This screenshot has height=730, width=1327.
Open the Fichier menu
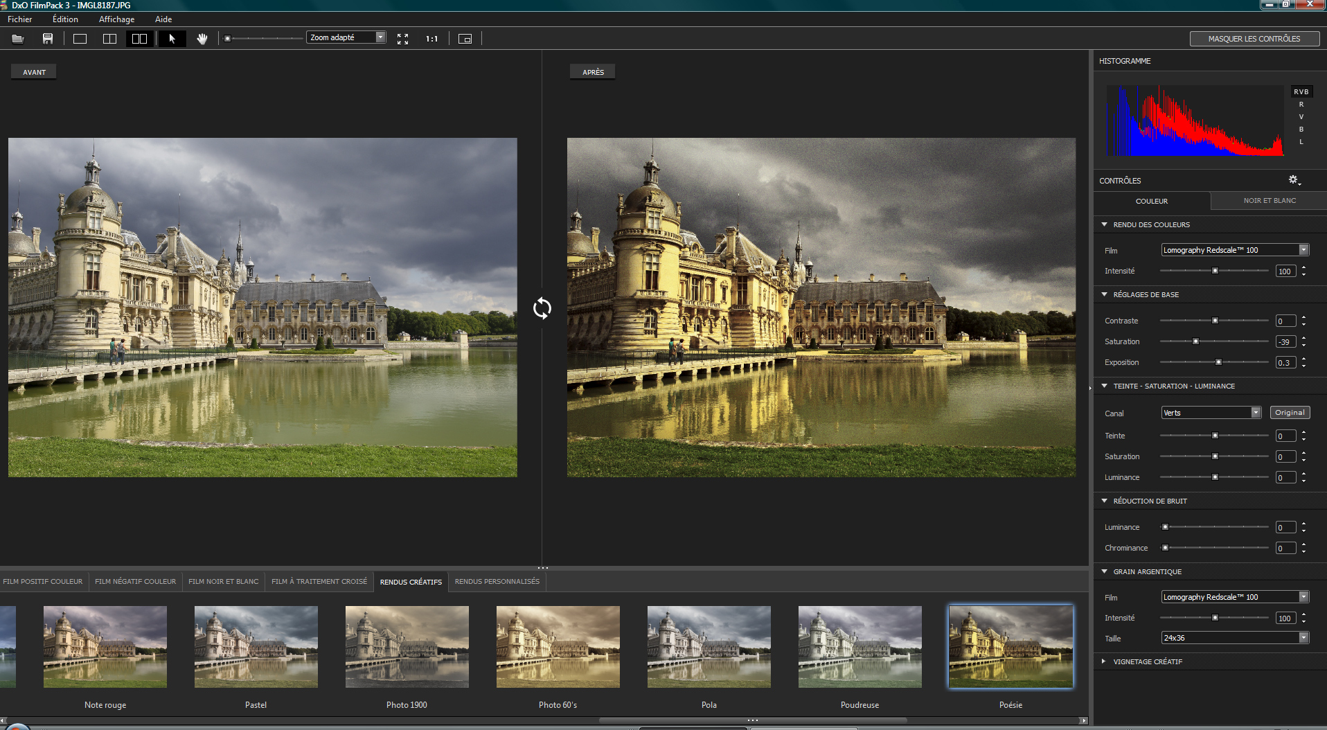(x=20, y=19)
